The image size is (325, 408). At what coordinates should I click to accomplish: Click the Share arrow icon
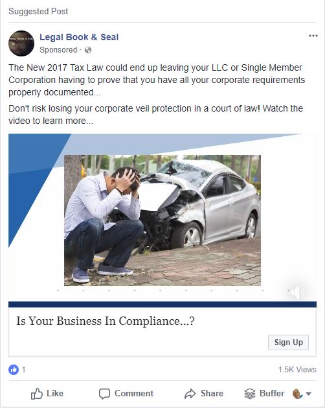tap(190, 394)
